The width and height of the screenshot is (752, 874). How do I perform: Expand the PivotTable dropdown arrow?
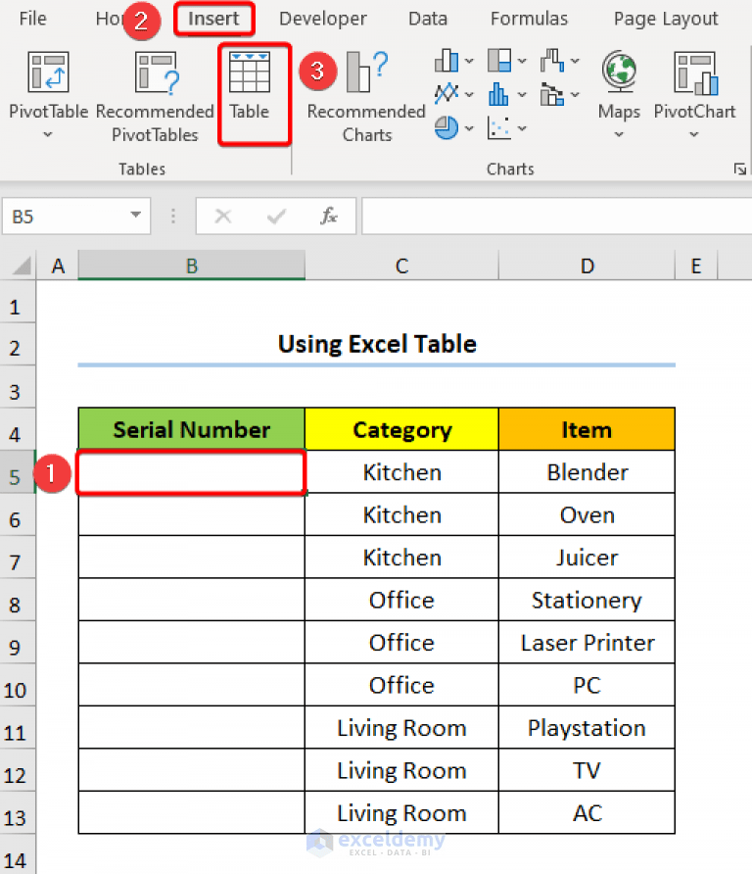pyautogui.click(x=48, y=134)
